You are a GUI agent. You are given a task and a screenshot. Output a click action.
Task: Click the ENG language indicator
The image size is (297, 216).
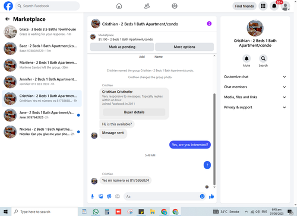[264, 212]
